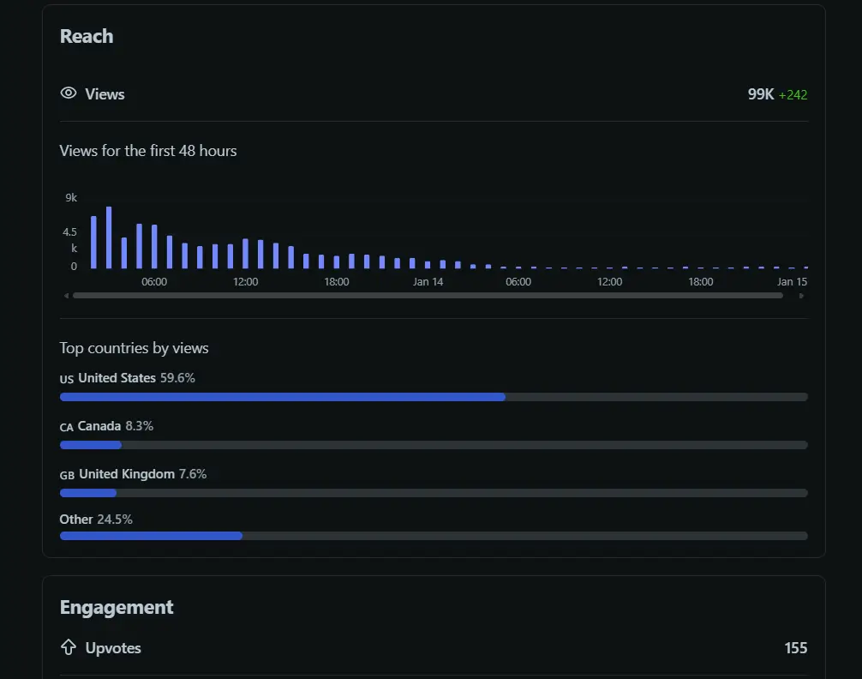Click the Reach section heading

tap(87, 37)
